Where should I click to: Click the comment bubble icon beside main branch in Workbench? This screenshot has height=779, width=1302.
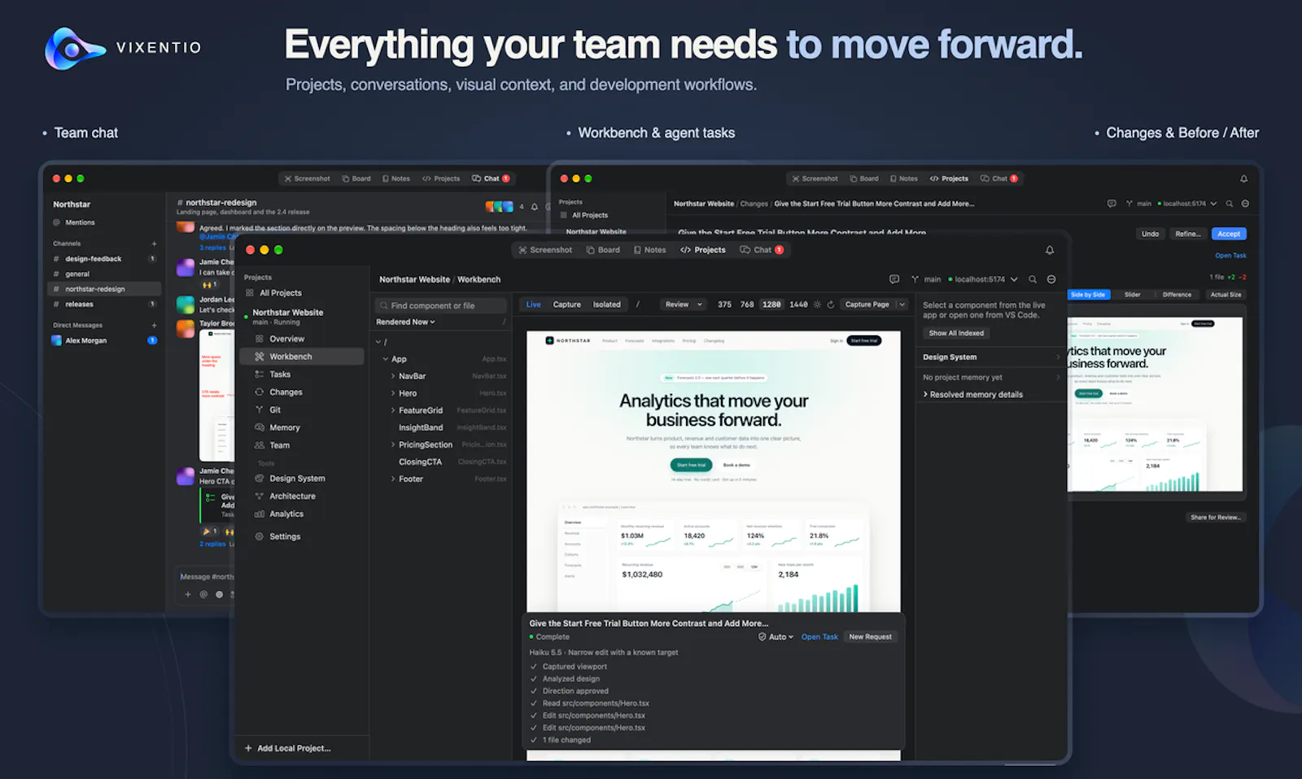[x=894, y=279]
